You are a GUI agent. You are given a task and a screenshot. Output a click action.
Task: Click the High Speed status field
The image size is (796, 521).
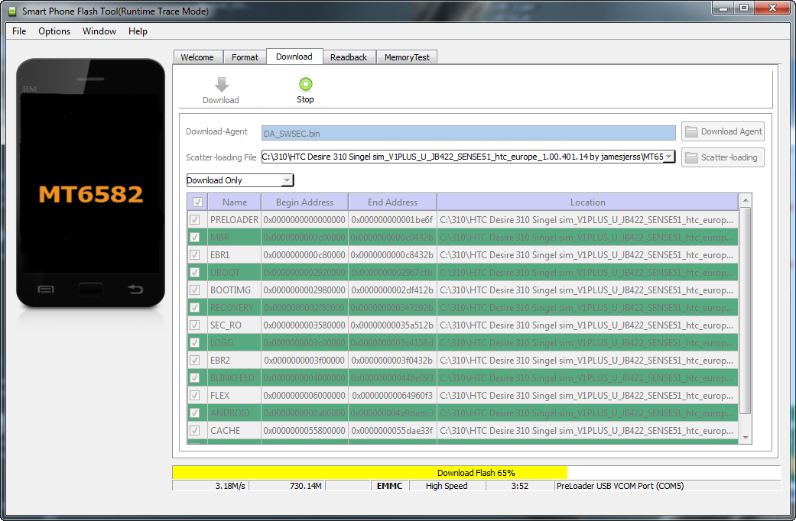(x=447, y=486)
